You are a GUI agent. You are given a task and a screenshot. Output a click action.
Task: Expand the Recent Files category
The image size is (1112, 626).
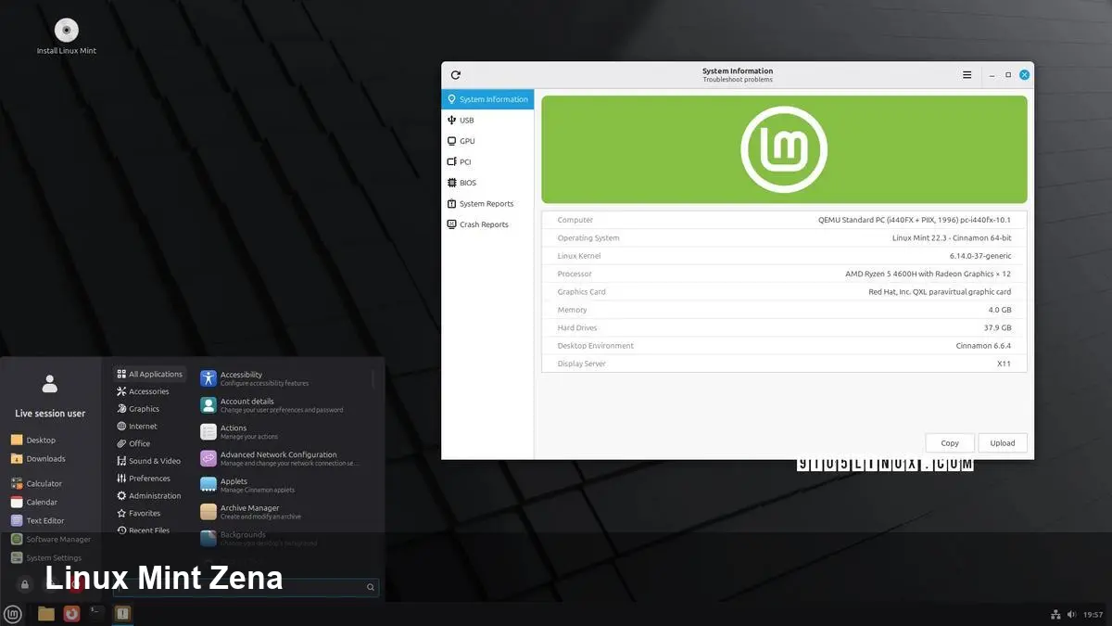149,530
